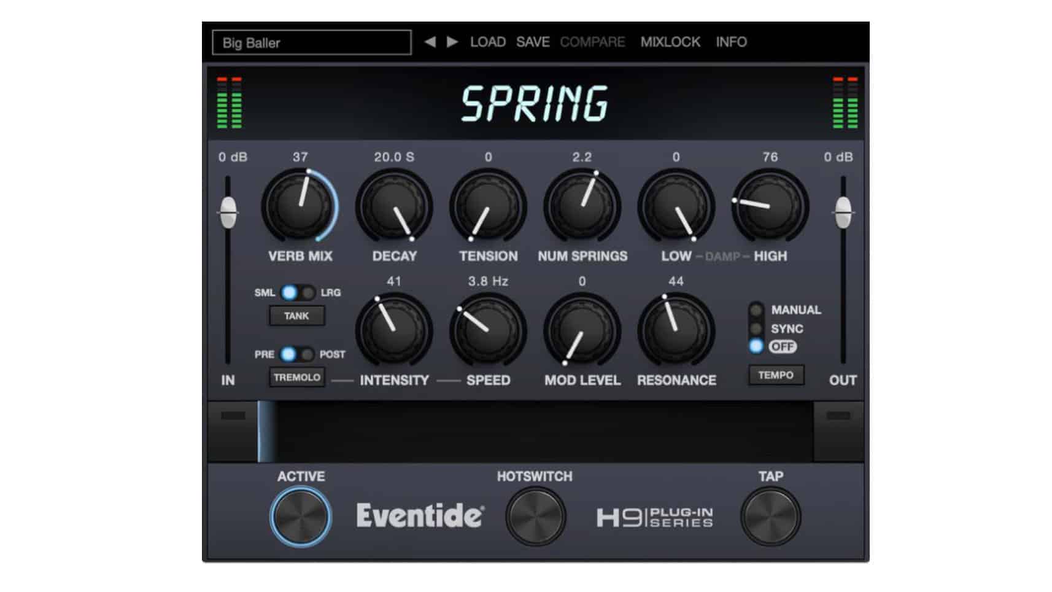This screenshot has width=1052, height=592.
Task: Click the TEMPO button
Action: click(776, 375)
